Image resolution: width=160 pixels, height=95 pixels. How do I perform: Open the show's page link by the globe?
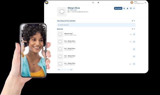coord(74,10)
